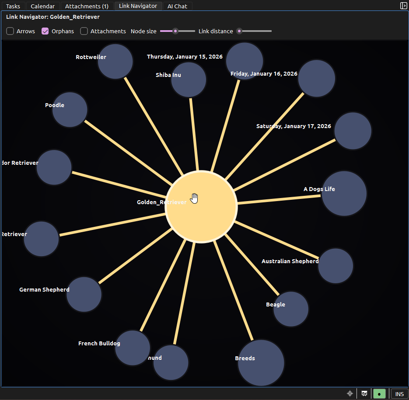Switch to the Tasks tab

[x=13, y=6]
